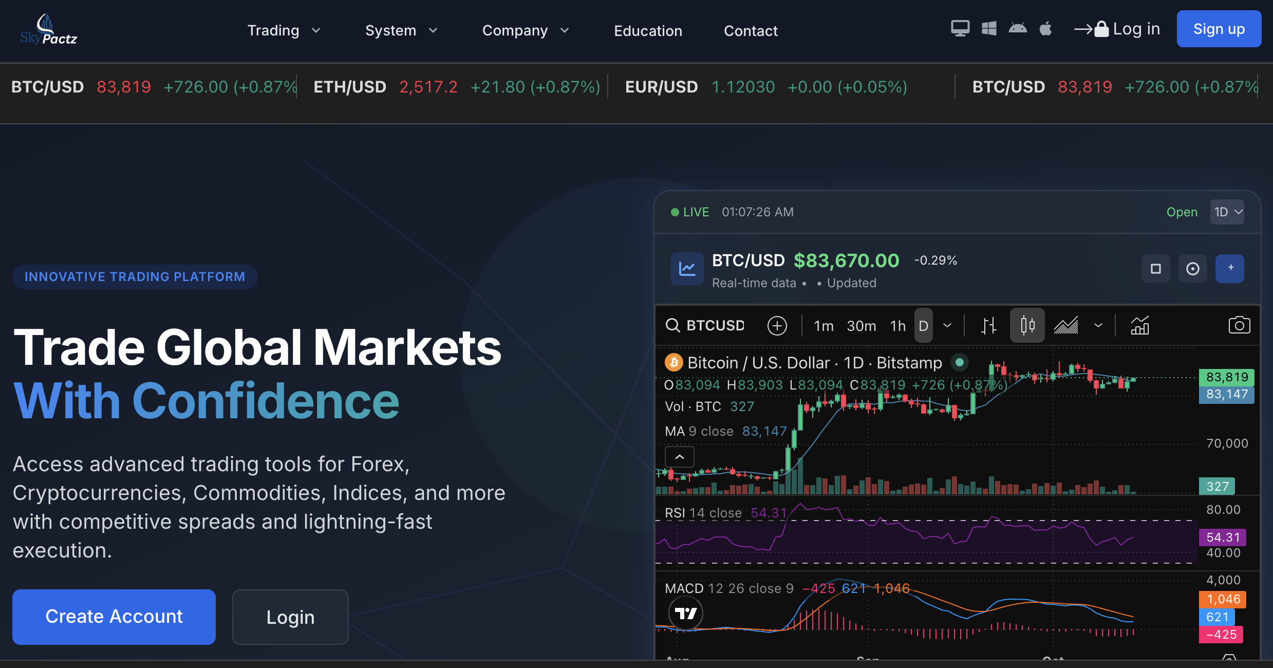
Task: Click the TradingView logo badge
Action: click(686, 613)
